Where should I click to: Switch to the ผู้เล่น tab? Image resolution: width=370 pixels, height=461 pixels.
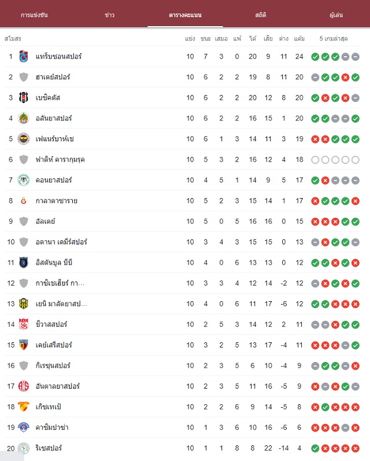tap(336, 15)
